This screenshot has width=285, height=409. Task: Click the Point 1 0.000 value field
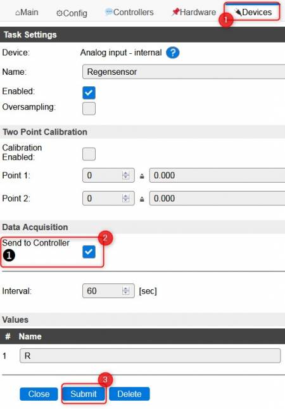click(x=217, y=175)
